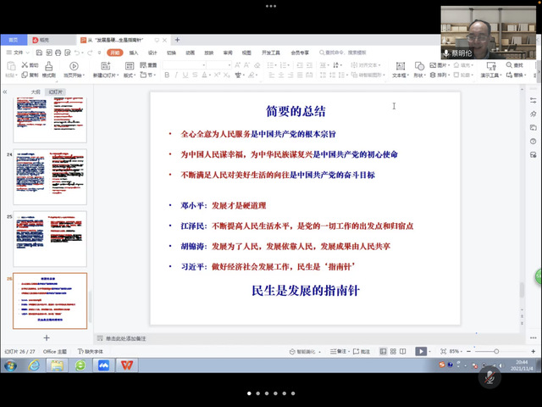Expand the 文件 file menu dropdown
The image size is (542, 407).
pos(19,52)
